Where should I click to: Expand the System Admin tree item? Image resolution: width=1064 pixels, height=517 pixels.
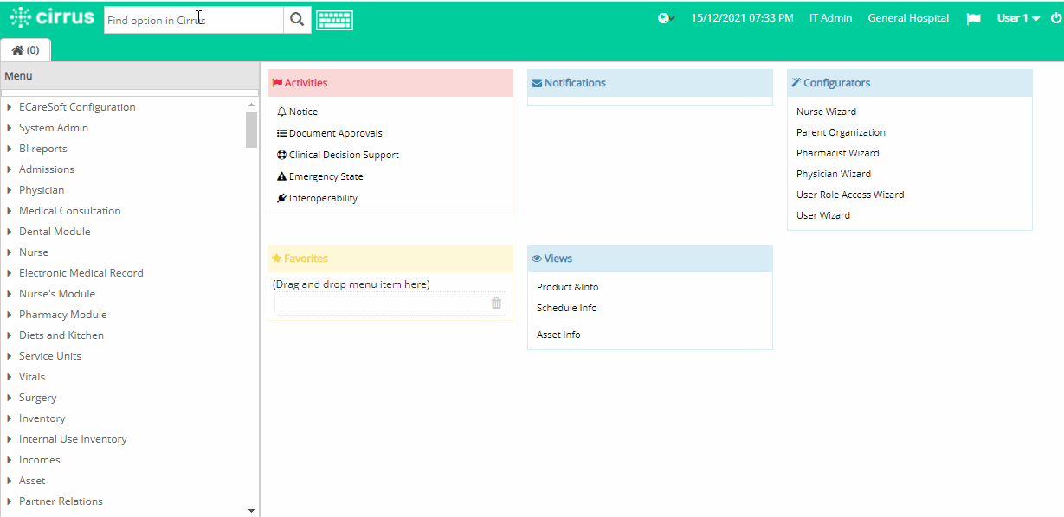(x=54, y=128)
